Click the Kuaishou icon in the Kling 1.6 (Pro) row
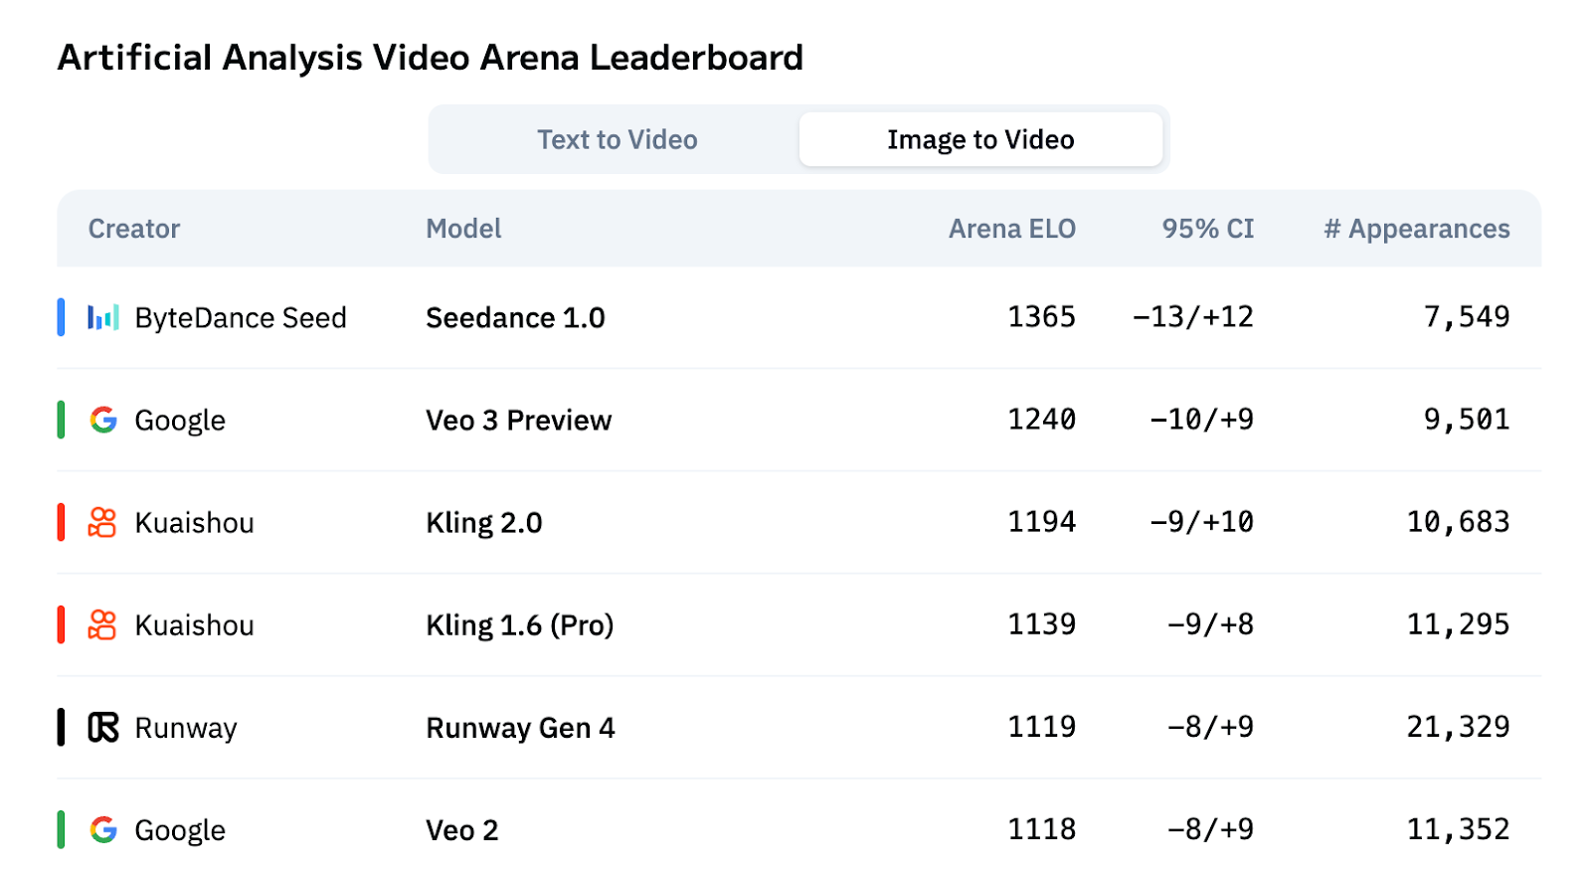The image size is (1591, 876). (102, 624)
